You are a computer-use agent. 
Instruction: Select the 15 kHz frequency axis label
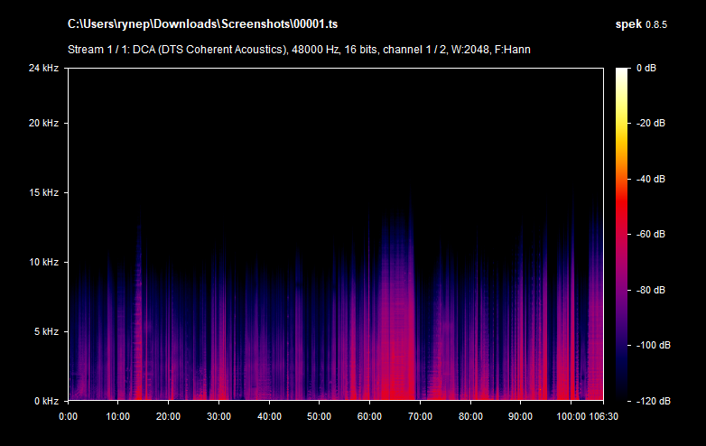click(x=42, y=192)
